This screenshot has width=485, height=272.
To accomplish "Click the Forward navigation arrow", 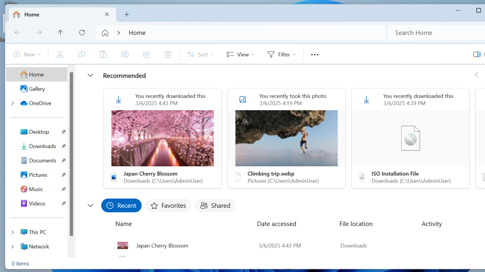I will (x=39, y=32).
